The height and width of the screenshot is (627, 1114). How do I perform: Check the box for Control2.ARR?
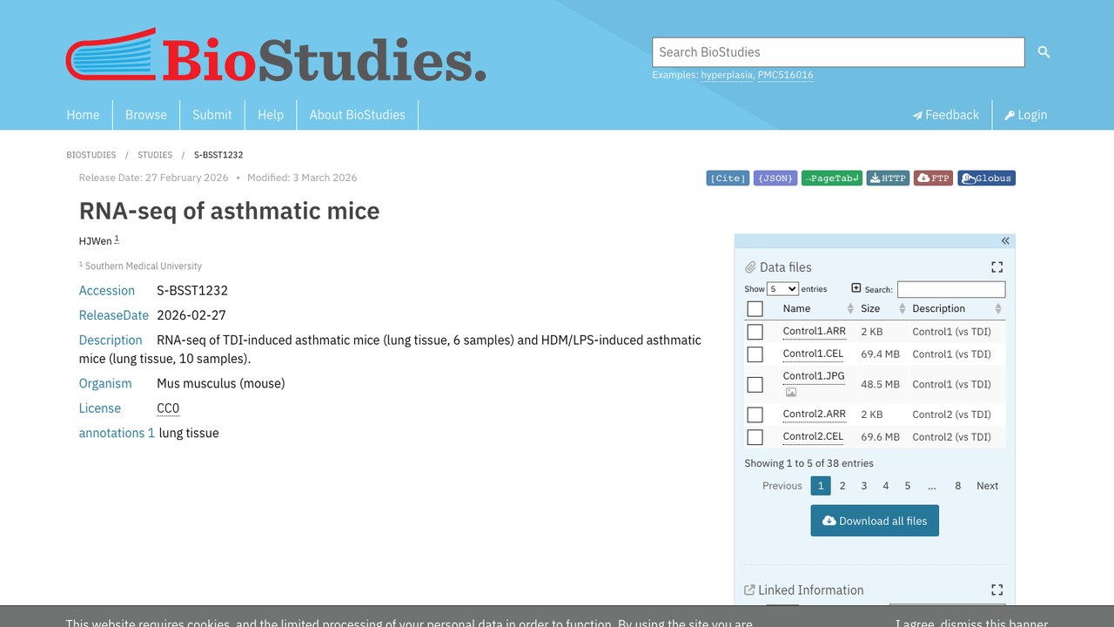pyautogui.click(x=755, y=415)
